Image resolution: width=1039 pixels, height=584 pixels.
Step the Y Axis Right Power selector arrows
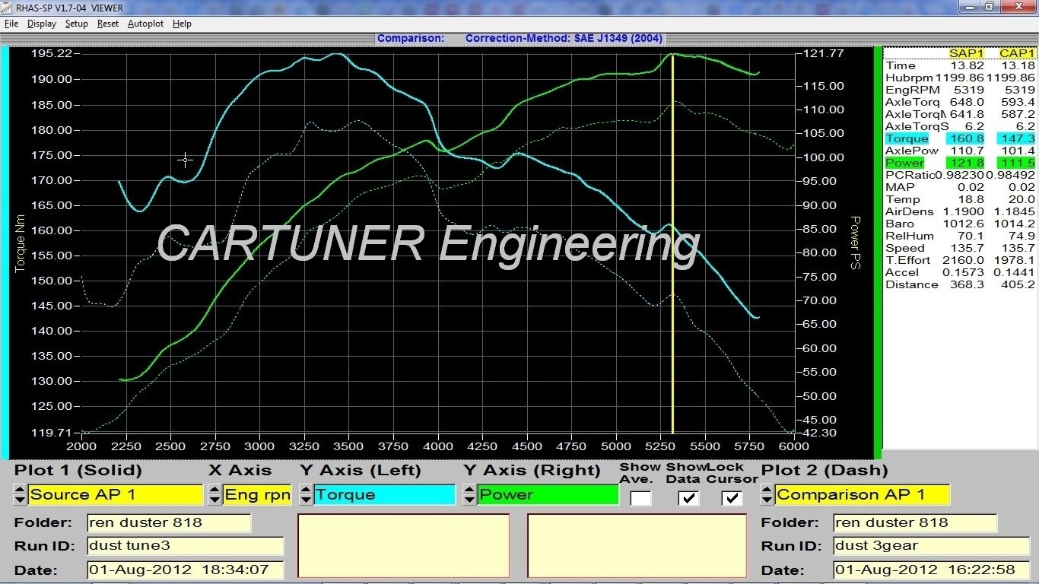(x=470, y=495)
